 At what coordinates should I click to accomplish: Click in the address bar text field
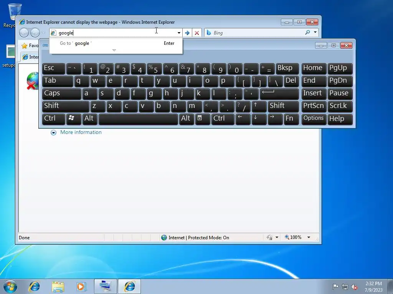click(116, 33)
